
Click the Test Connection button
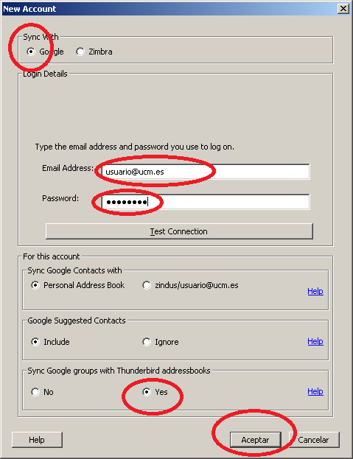click(x=179, y=231)
